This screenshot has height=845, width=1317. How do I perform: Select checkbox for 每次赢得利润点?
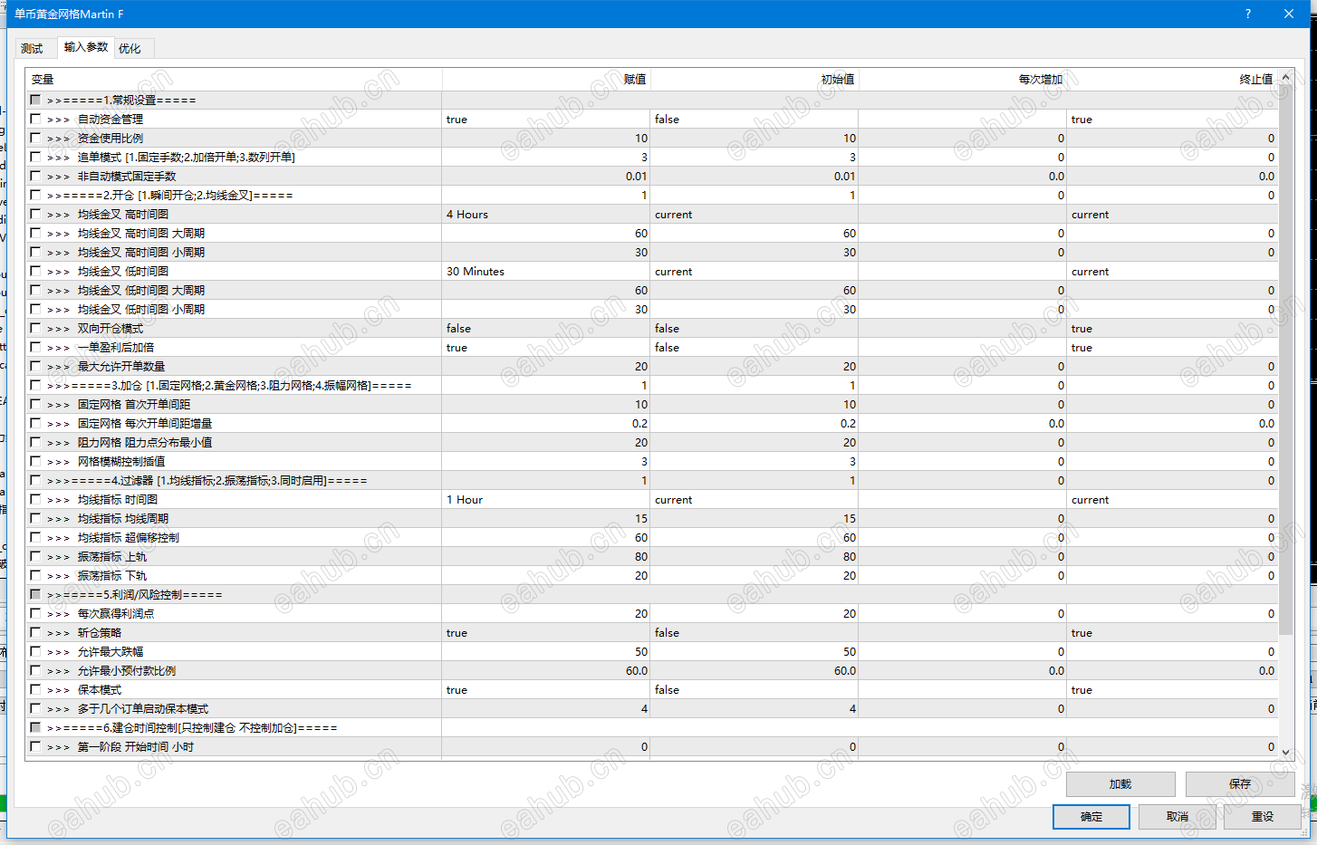[35, 613]
